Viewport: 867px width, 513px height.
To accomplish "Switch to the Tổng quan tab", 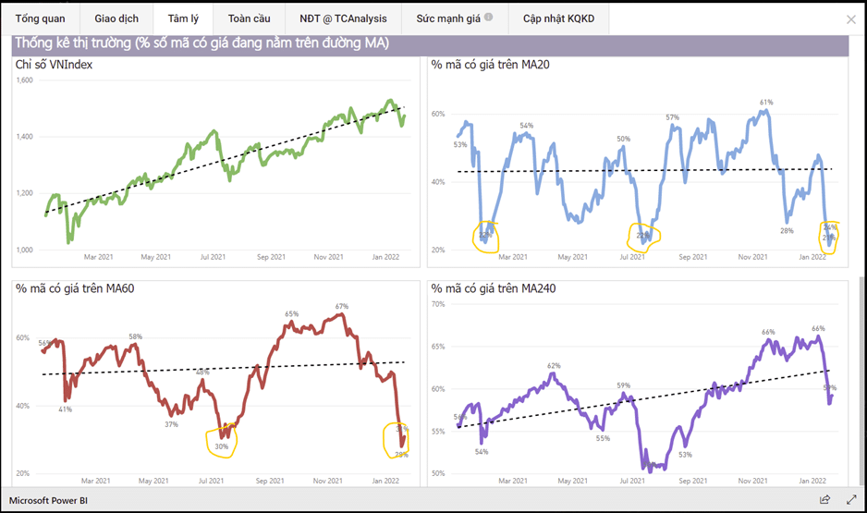I will [40, 18].
